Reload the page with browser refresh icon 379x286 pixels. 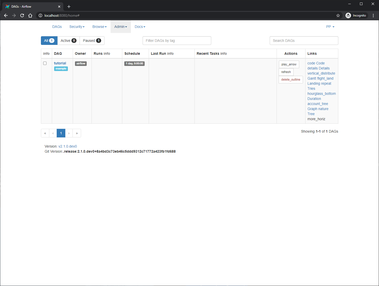click(22, 15)
